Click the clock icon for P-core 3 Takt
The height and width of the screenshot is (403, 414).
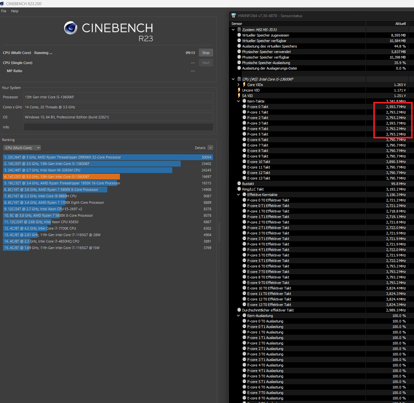(x=244, y=123)
